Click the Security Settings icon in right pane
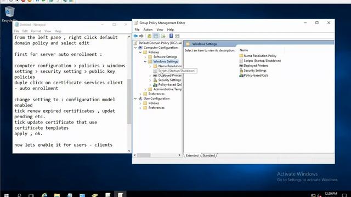Screen dimensions: 351x197 tap(241, 71)
